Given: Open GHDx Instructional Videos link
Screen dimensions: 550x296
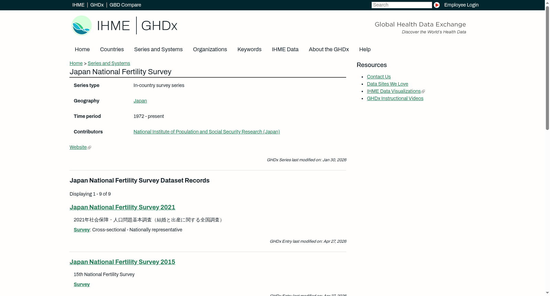Looking at the screenshot, I should pos(395,98).
